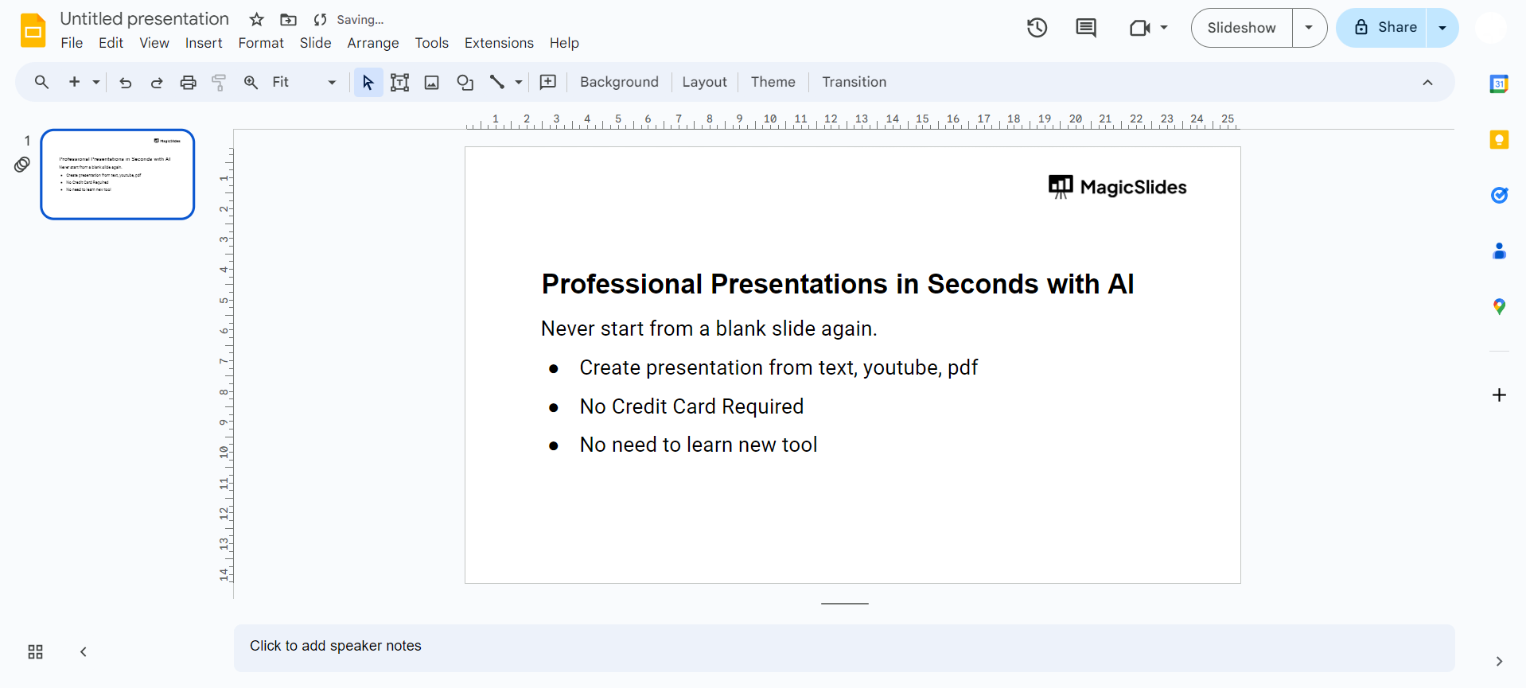Toggle grid view at bottom left
The image size is (1526, 688).
pos(35,652)
